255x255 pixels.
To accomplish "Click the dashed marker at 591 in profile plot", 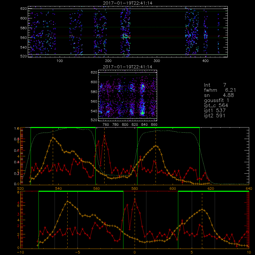I will 156,156.
